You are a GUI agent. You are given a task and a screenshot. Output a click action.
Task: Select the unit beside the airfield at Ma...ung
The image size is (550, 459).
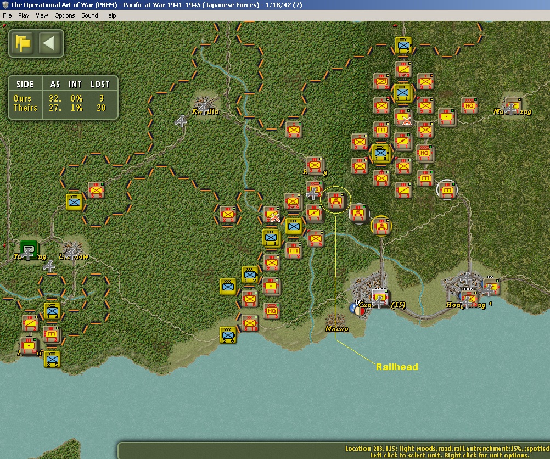click(514, 105)
